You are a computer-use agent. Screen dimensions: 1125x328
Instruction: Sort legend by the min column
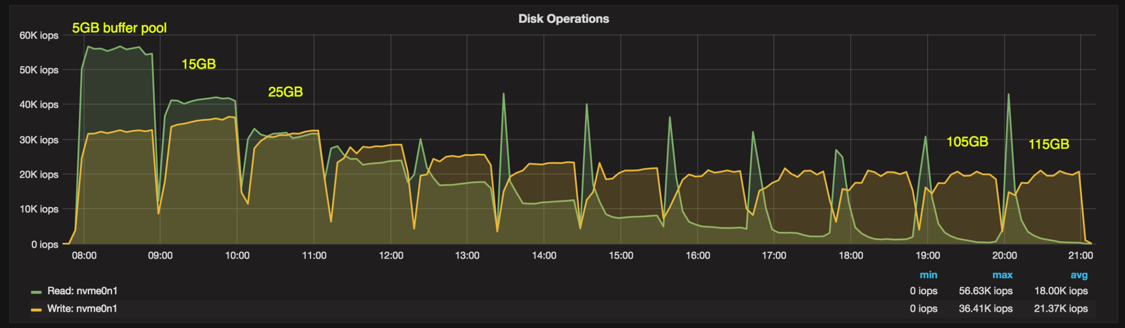(928, 275)
